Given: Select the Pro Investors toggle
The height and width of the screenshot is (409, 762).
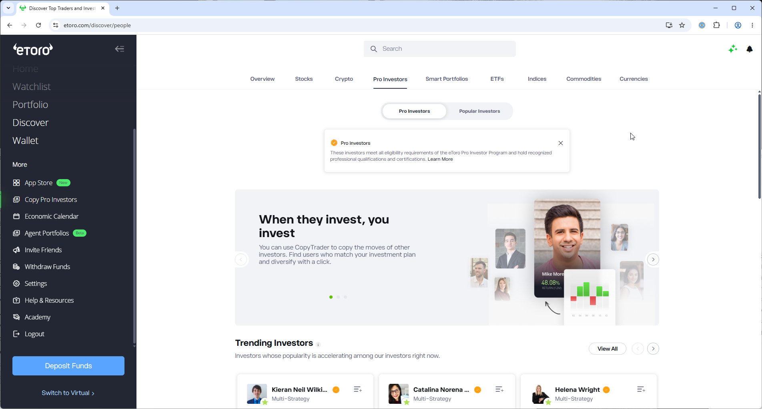Looking at the screenshot, I should [414, 111].
